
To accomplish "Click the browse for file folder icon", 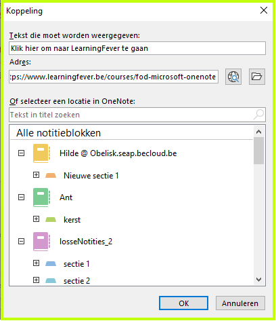I will pos(257,77).
